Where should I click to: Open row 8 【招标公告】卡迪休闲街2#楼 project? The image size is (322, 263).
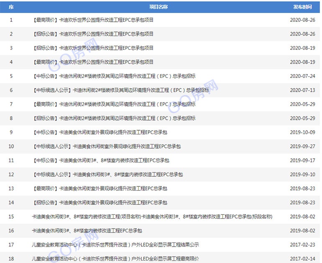click(114, 118)
